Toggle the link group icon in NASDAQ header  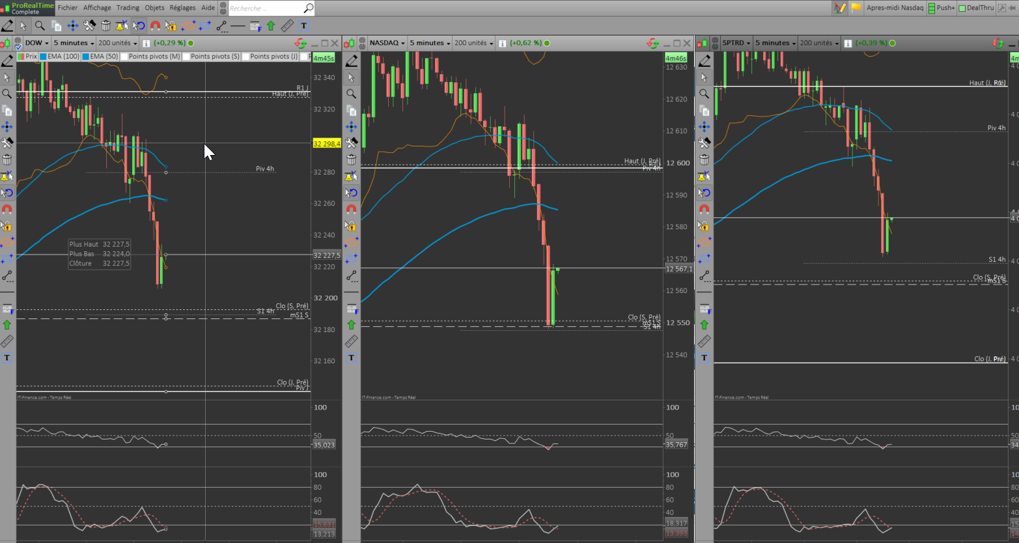[362, 43]
